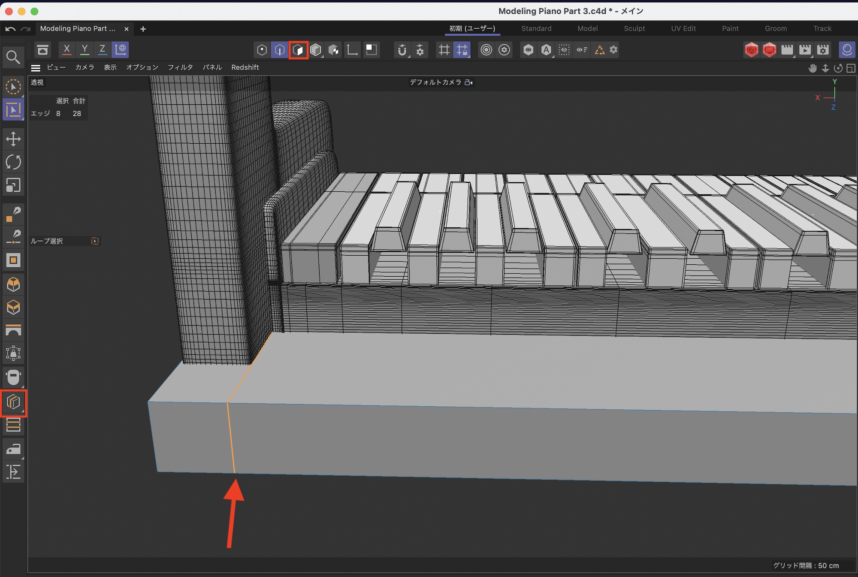Screen dimensions: 858x577
Task: Click Redshift RenderView icon
Action: coord(751,50)
